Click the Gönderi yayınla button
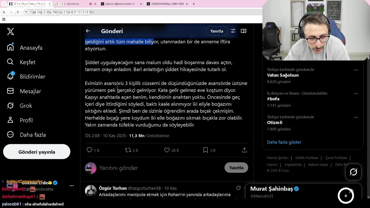This screenshot has height=208, width=370. (37, 152)
